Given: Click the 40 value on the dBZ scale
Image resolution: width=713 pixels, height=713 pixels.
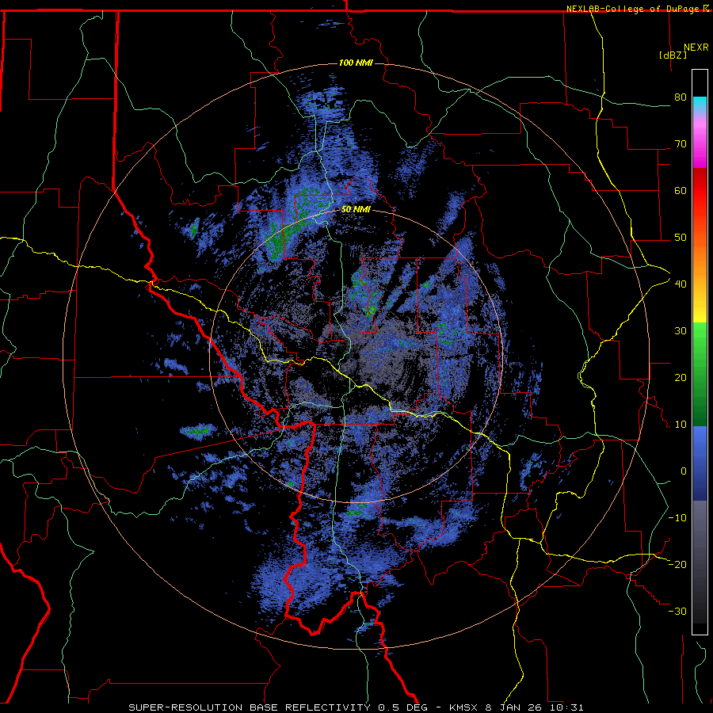Looking at the screenshot, I should [681, 284].
